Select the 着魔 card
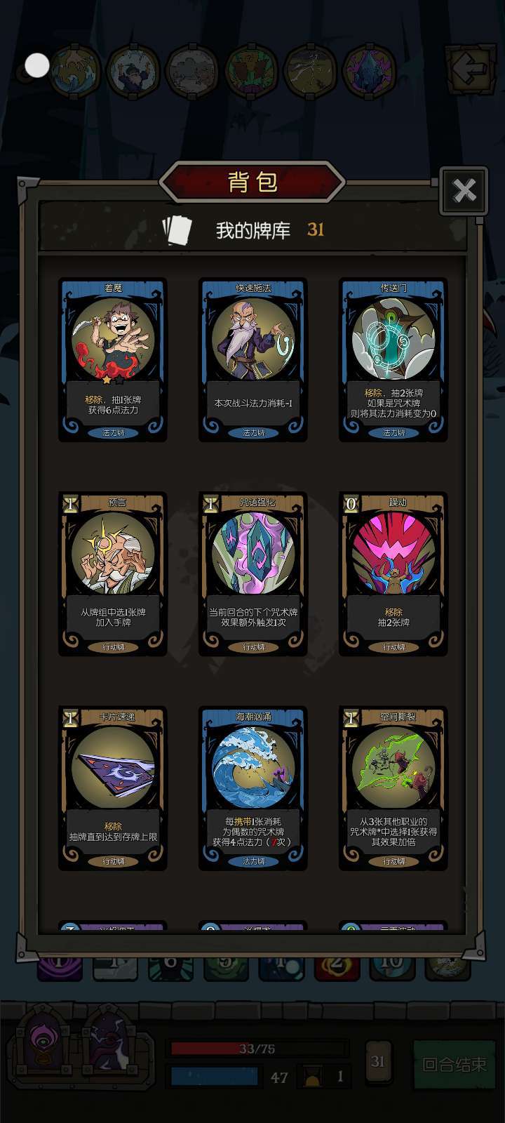Screen dimensions: 505x1123 (x=113, y=360)
